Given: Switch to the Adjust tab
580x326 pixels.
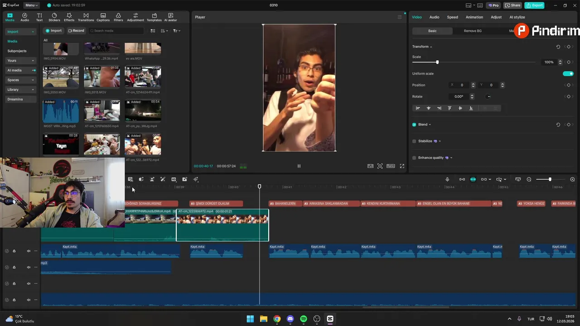Looking at the screenshot, I should 496,17.
